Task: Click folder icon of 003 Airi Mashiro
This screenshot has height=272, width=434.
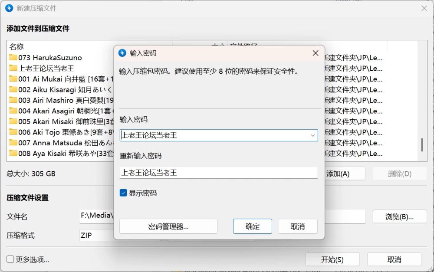Action: pyautogui.click(x=13, y=100)
